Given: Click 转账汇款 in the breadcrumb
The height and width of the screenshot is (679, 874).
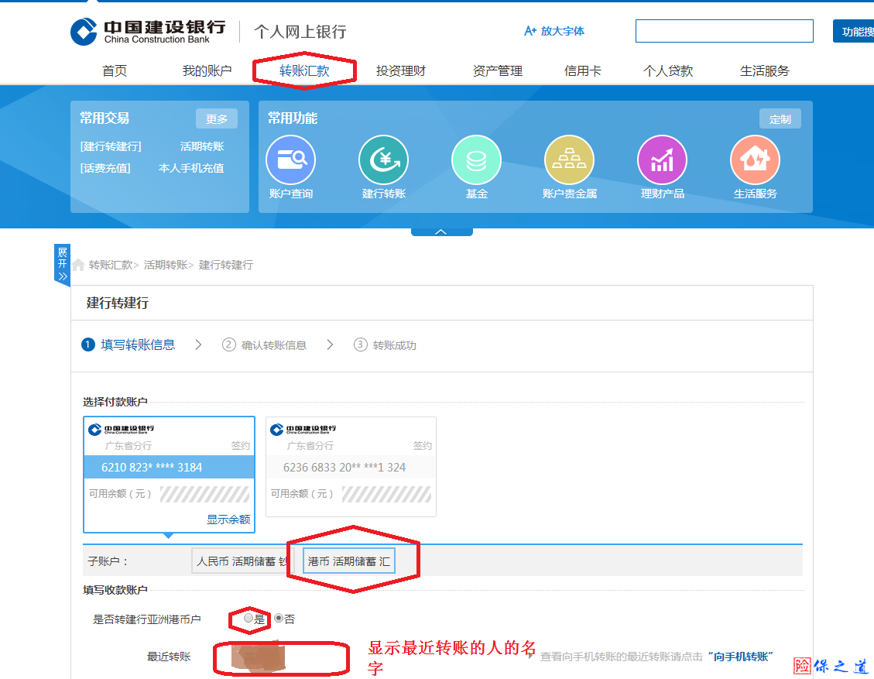Looking at the screenshot, I should [111, 264].
